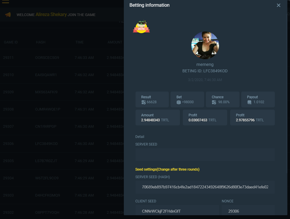Image resolution: width=290 pixels, height=219 pixels.
Task: Click the Result verification icon
Action: 143,102
